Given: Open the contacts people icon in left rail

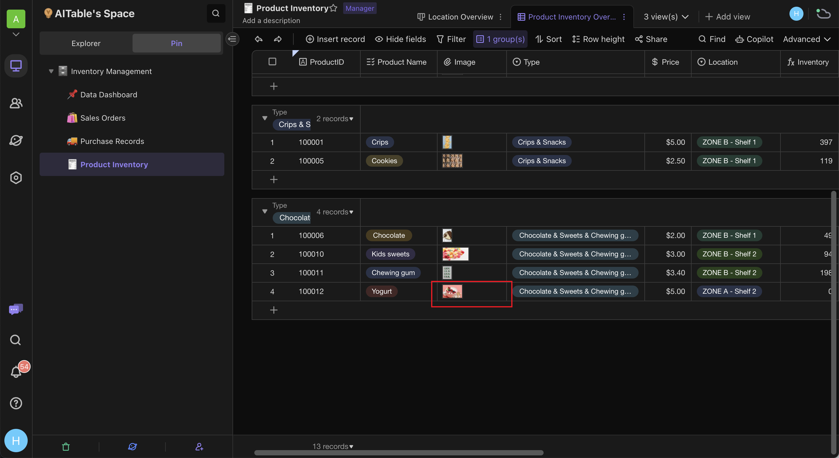Looking at the screenshot, I should (16, 103).
